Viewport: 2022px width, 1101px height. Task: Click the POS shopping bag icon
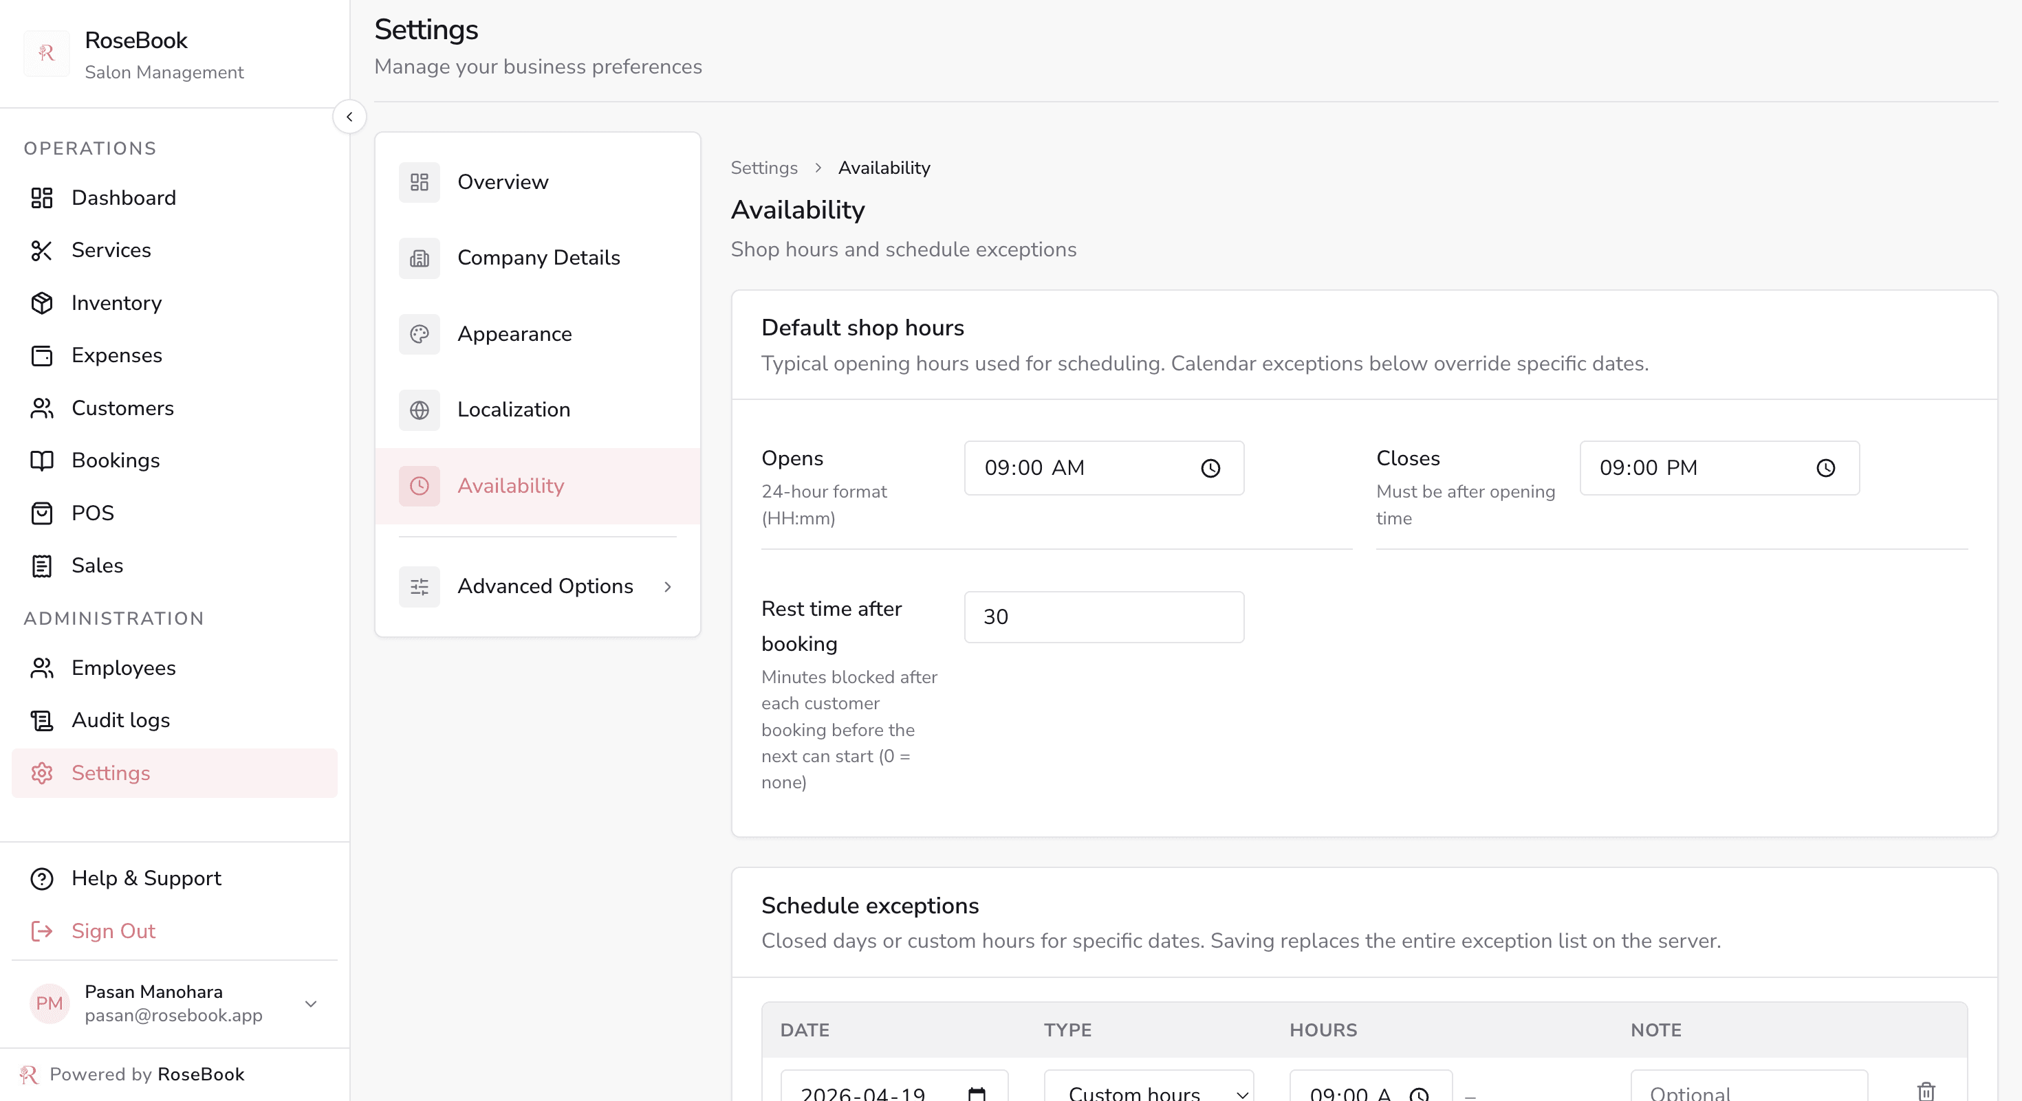41,513
